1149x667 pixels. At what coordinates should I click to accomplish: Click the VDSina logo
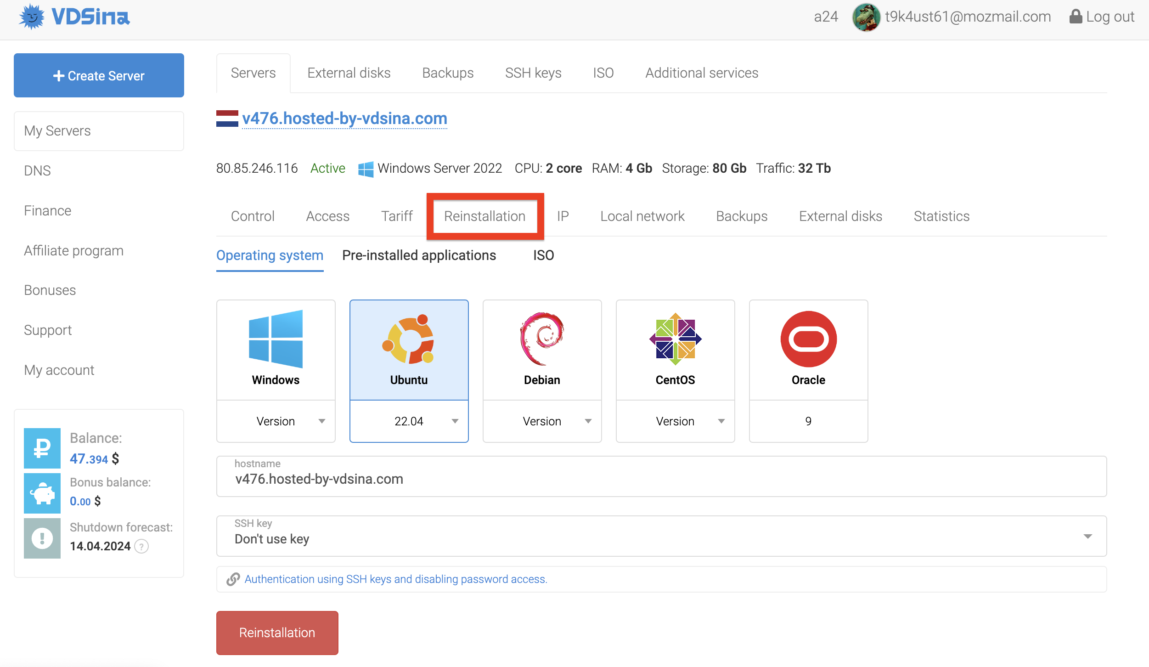pyautogui.click(x=74, y=17)
